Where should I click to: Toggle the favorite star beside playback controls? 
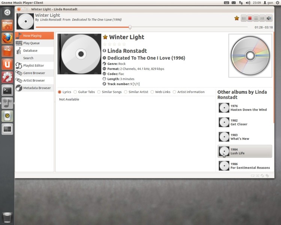pos(236,18)
